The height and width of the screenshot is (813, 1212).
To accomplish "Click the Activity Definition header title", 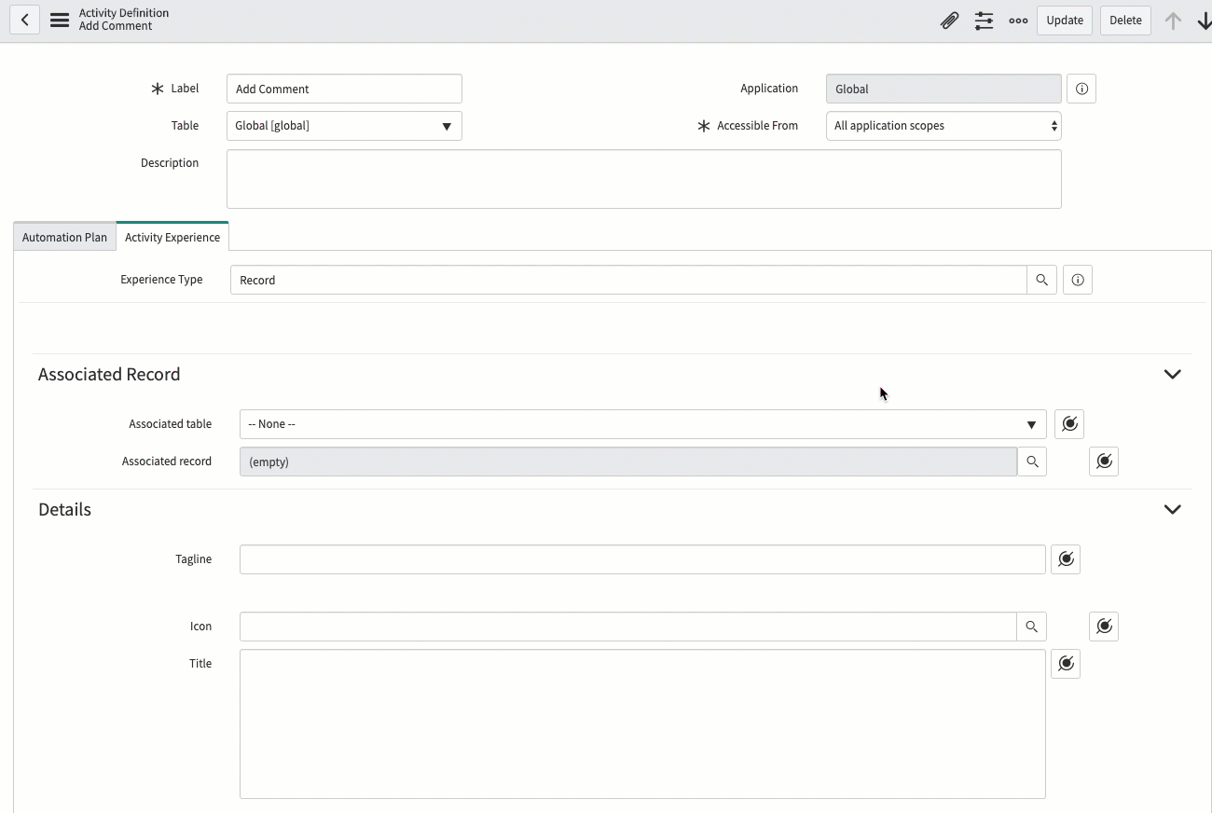I will 124,13.
